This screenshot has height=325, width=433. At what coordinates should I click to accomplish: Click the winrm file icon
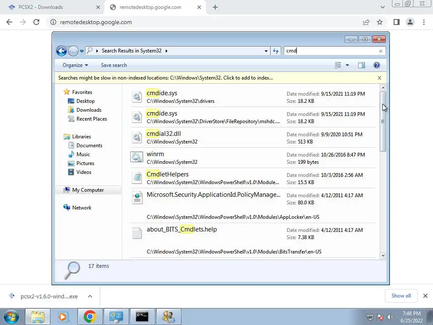point(137,157)
